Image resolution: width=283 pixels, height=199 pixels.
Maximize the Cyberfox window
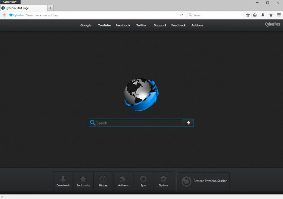(268, 2)
